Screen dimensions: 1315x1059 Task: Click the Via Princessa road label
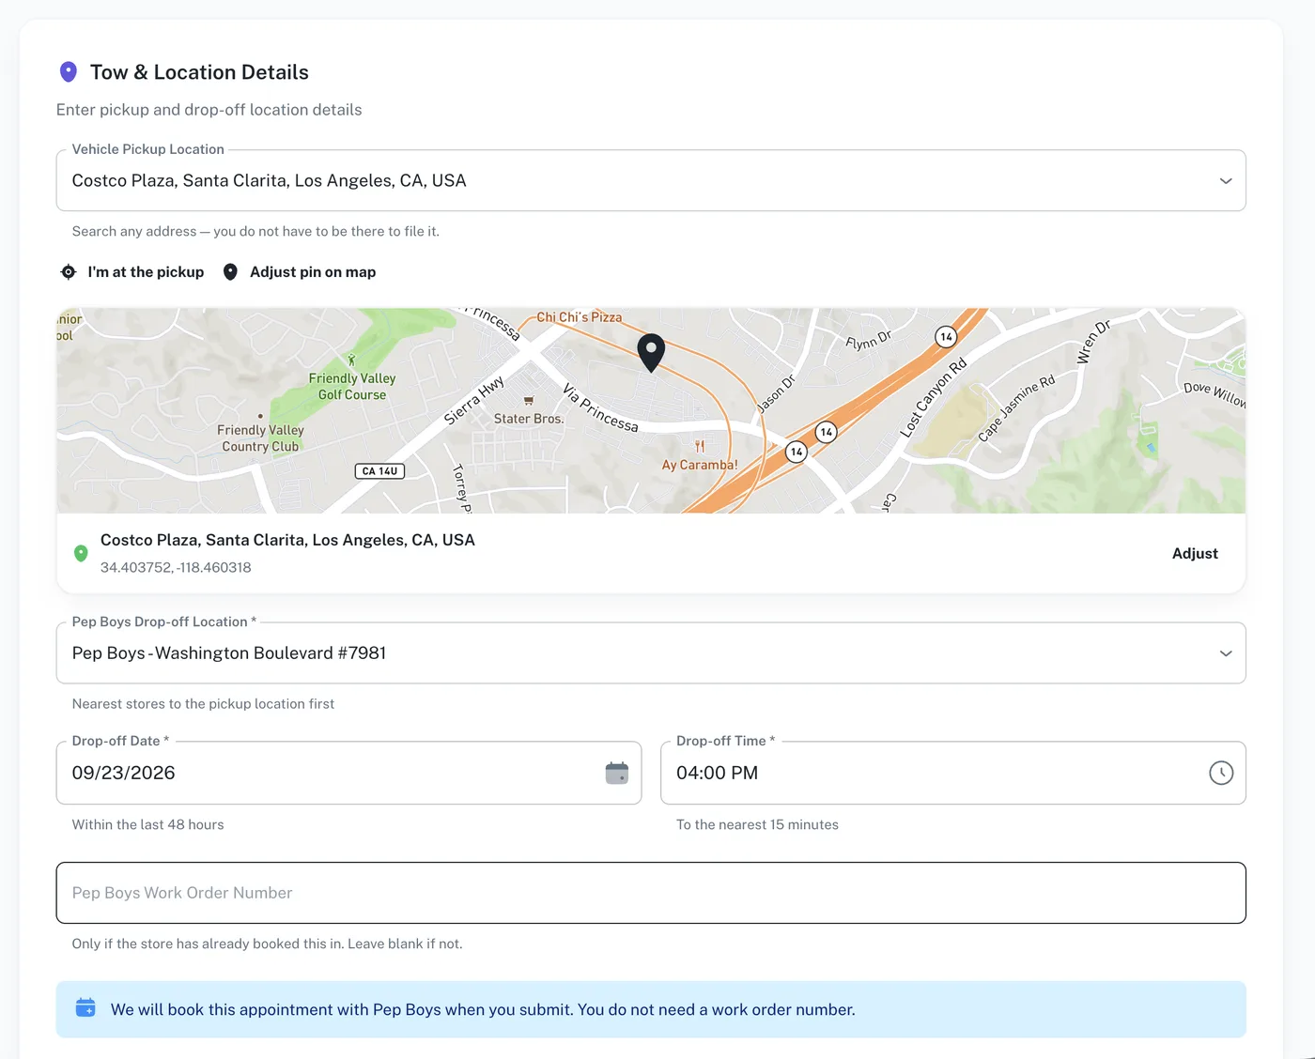(x=600, y=407)
